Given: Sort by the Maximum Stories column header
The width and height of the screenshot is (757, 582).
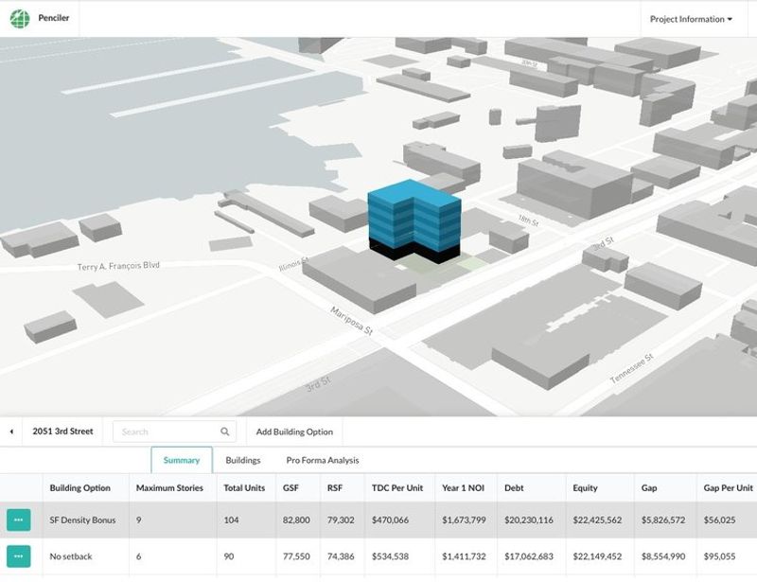Looking at the screenshot, I should (x=169, y=488).
